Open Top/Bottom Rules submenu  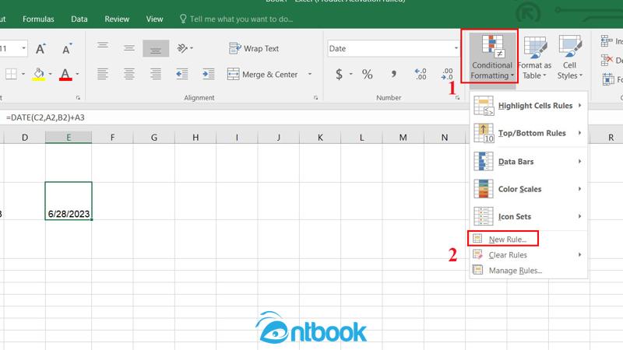528,133
